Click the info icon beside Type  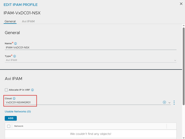tap(14, 56)
